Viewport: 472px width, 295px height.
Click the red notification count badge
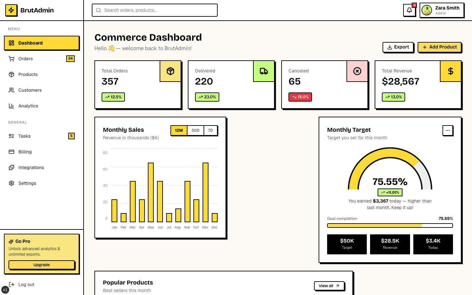tap(414, 5)
